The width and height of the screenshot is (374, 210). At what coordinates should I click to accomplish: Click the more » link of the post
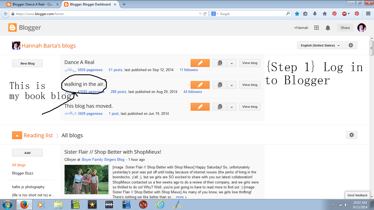click(x=181, y=197)
